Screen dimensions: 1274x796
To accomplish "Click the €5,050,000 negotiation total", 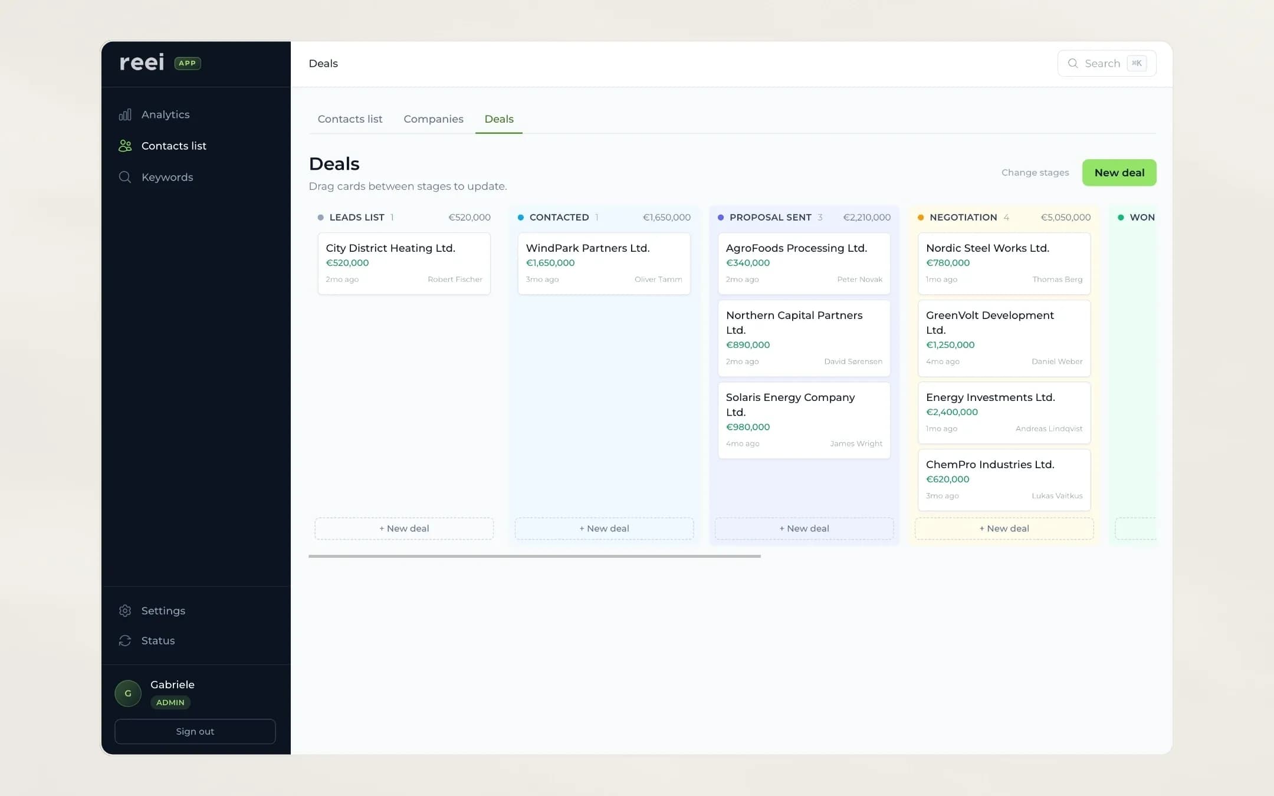I will coord(1065,218).
